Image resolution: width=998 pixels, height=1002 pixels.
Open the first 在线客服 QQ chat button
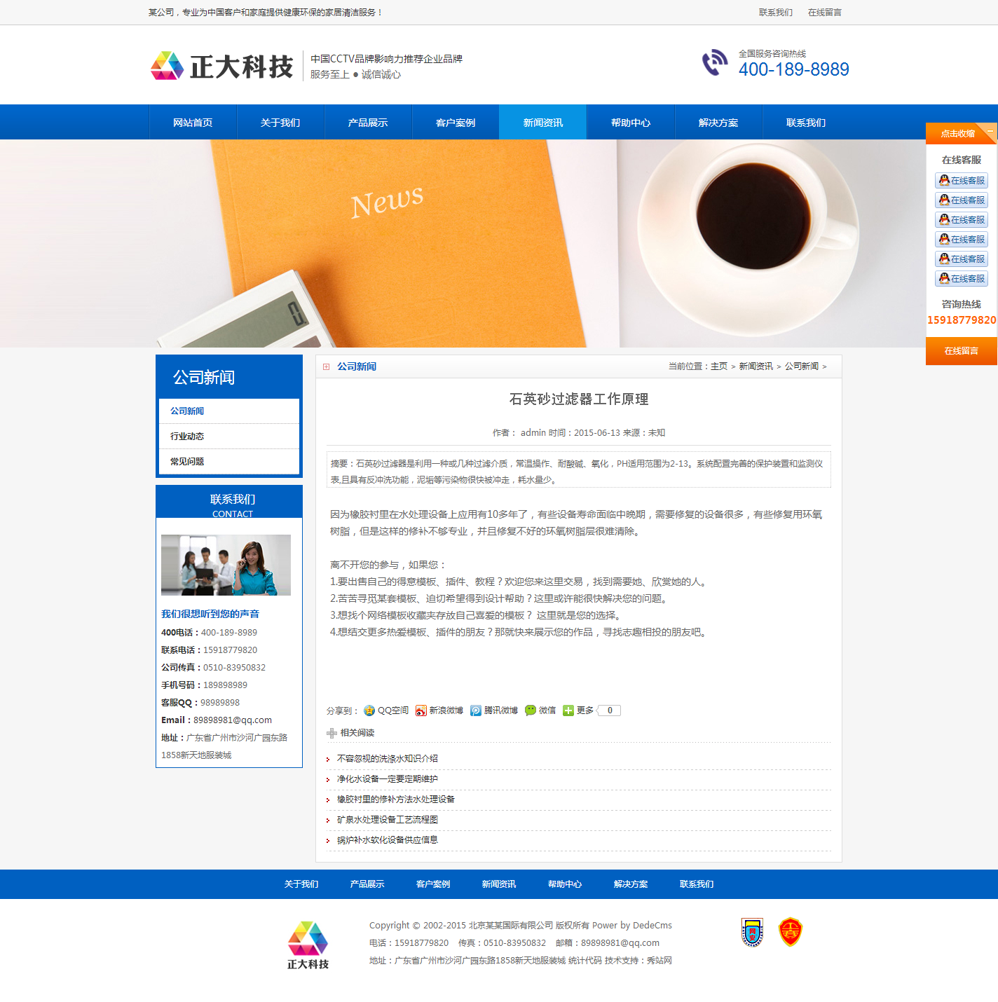[x=962, y=181]
